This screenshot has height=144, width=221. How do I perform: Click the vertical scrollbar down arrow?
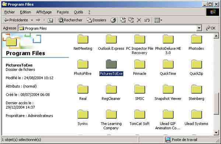click(216, 133)
